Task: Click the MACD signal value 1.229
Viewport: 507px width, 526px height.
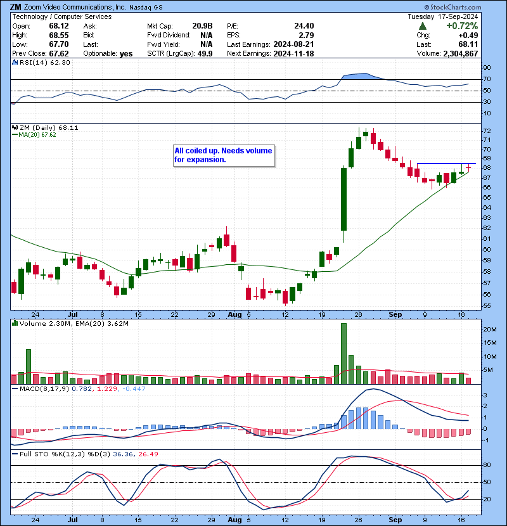Action: pos(106,389)
